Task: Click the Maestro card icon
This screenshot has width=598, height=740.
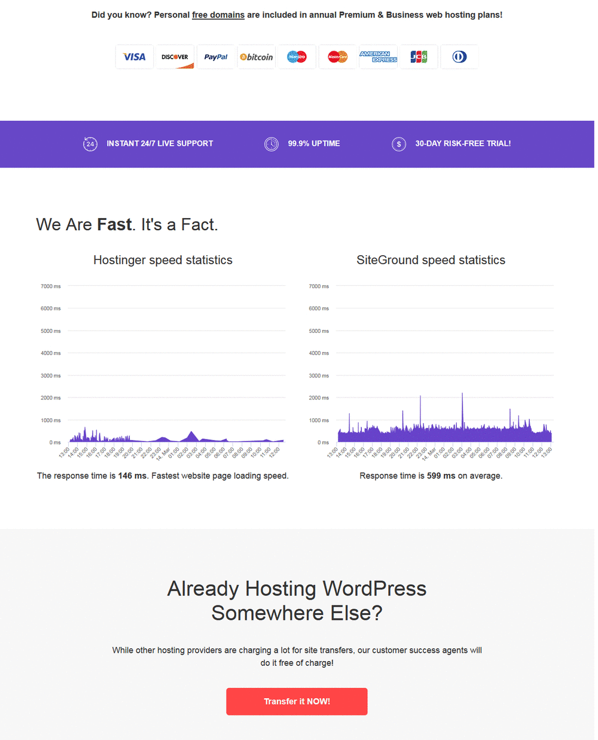Action: [297, 57]
